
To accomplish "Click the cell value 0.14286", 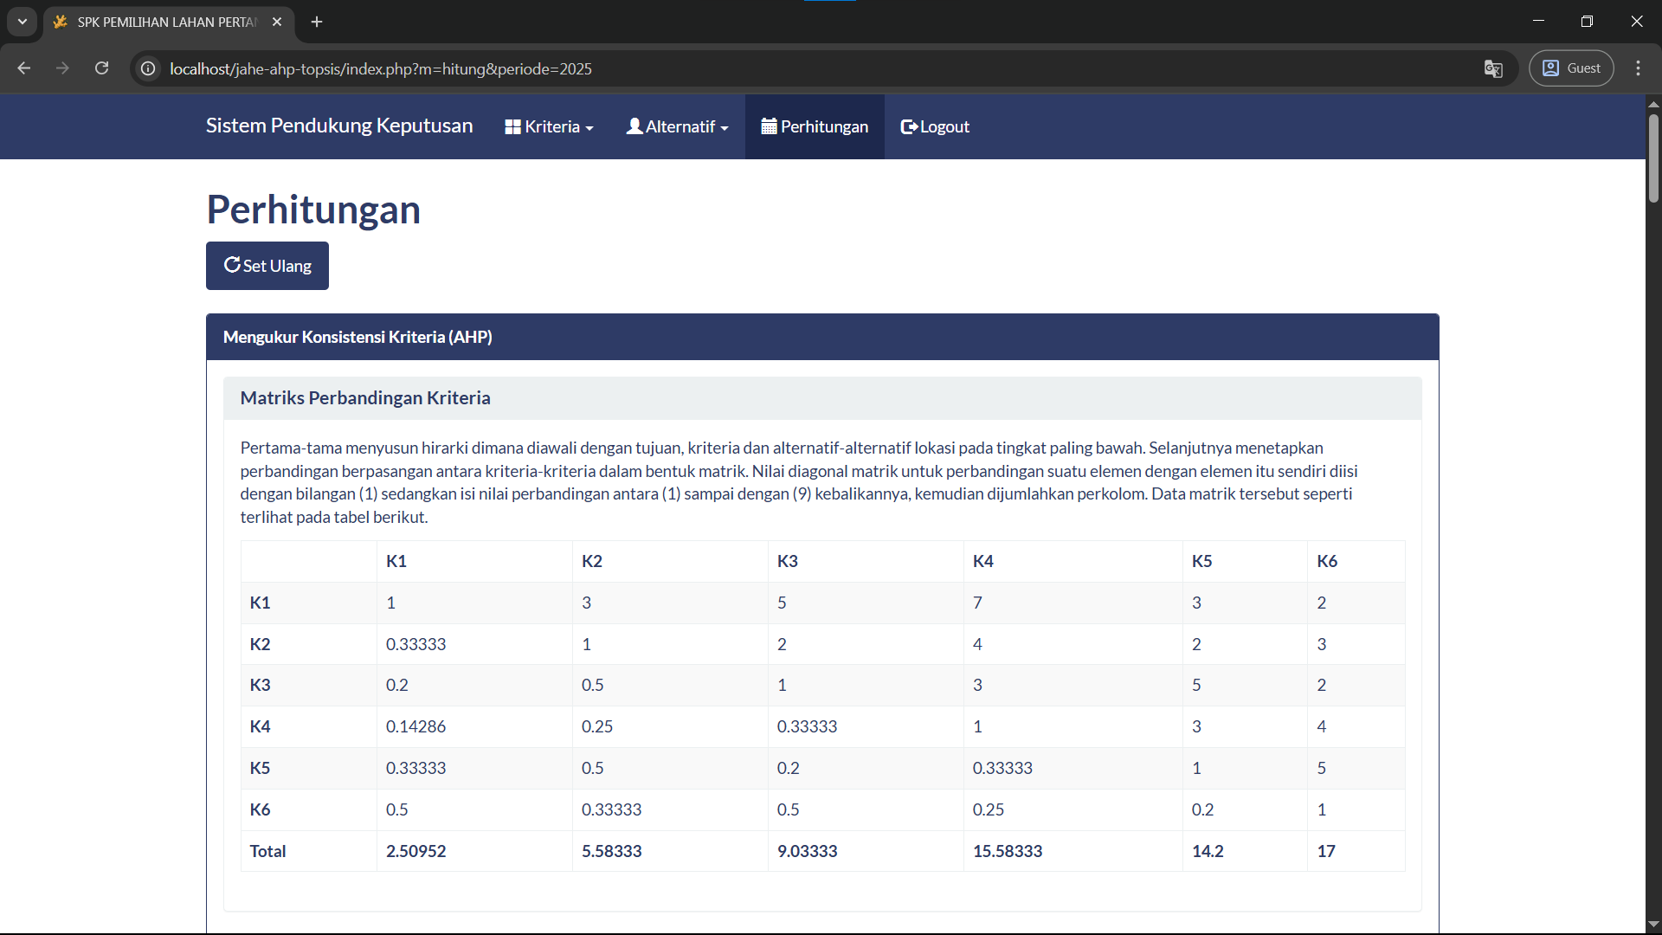I will (415, 726).
